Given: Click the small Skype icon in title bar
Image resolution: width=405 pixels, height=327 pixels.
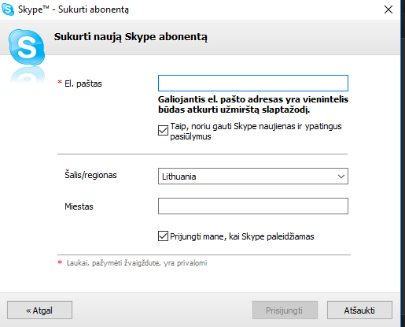Looking at the screenshot, I should [x=8, y=9].
